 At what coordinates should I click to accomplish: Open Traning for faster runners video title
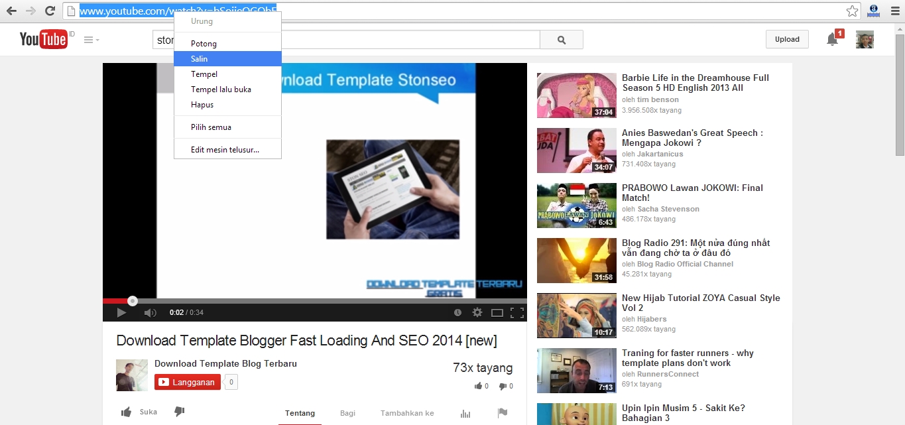coord(688,358)
